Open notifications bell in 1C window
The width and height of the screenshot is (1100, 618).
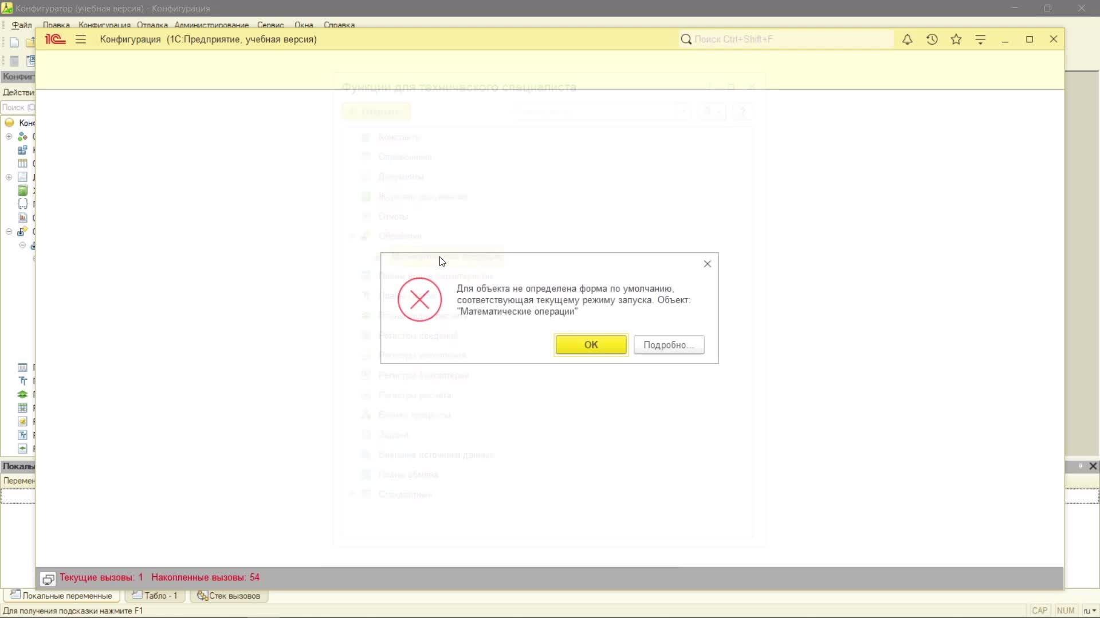pyautogui.click(x=907, y=39)
